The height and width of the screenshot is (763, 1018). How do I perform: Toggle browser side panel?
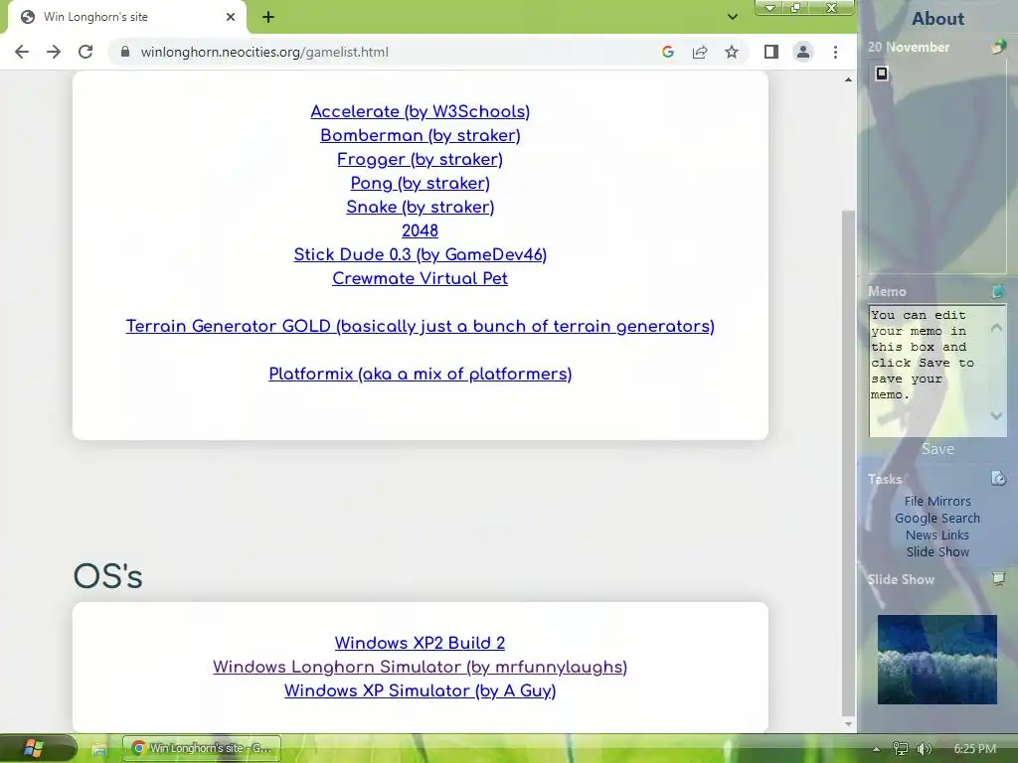tap(770, 52)
